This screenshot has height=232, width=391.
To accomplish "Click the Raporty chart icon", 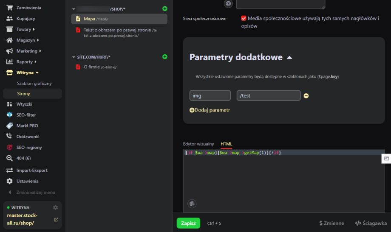I will 9,62.
